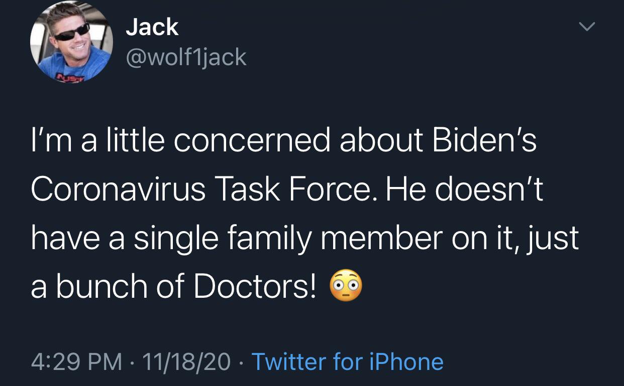Click the handle @wolf1jack
Image resolution: width=624 pixels, height=386 pixels.
pyautogui.click(x=186, y=57)
